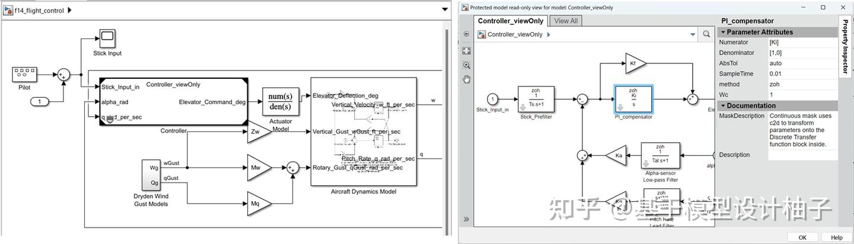The image size is (854, 244).
Task: Expand the bottom-left double chevron
Action: point(467,219)
